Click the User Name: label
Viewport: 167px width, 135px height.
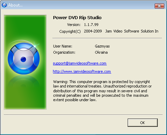[63, 46]
